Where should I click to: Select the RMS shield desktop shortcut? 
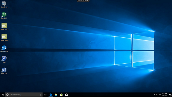(4, 60)
